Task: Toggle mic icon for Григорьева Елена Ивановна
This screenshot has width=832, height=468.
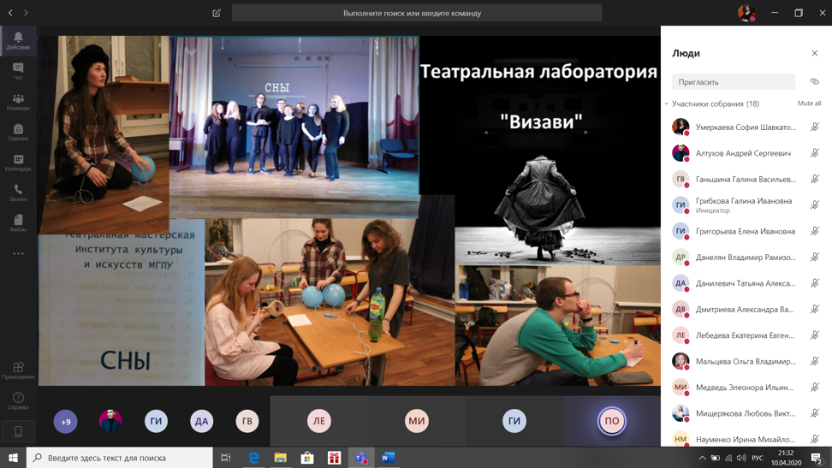Action: [815, 231]
